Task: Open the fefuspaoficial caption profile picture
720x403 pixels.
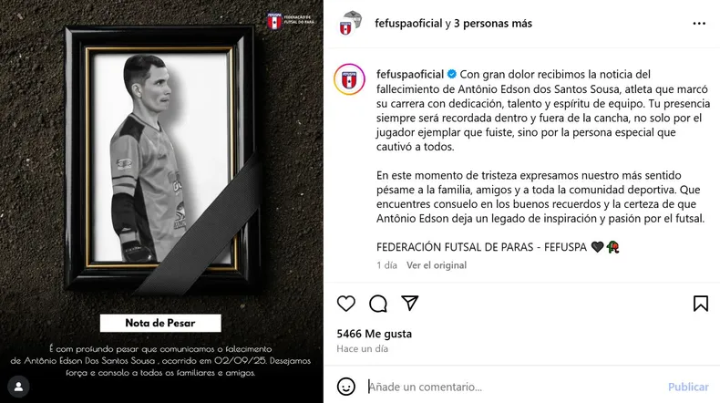Action: point(349,79)
